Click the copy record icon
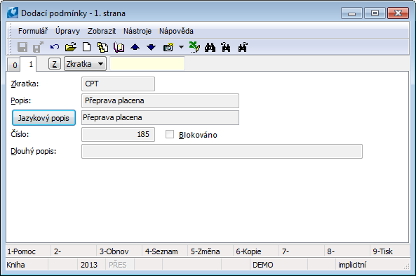 102,47
